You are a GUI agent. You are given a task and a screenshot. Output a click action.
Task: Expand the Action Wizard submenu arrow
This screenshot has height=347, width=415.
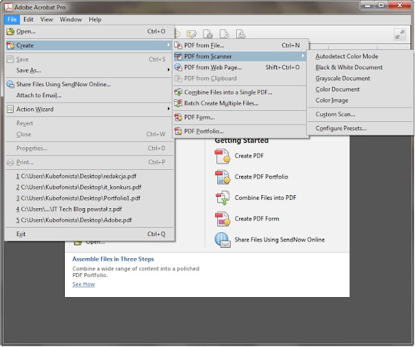click(169, 108)
